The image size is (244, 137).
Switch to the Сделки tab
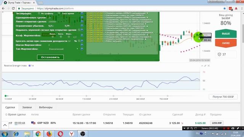pyautogui.click(x=10, y=107)
